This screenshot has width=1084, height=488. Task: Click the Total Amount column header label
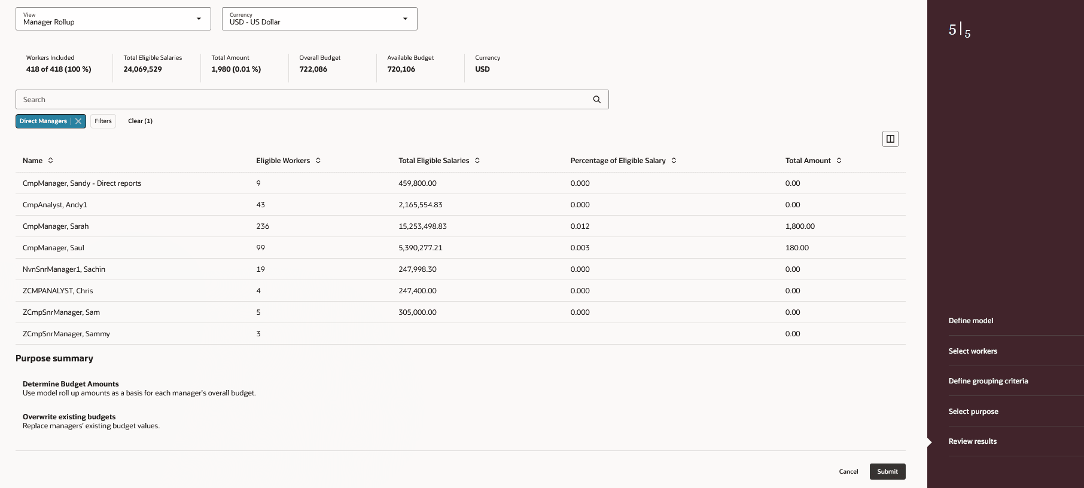click(808, 161)
